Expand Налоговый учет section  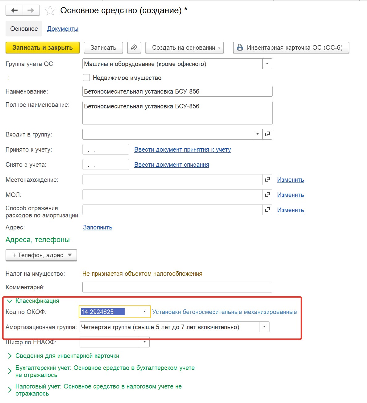(x=94, y=390)
